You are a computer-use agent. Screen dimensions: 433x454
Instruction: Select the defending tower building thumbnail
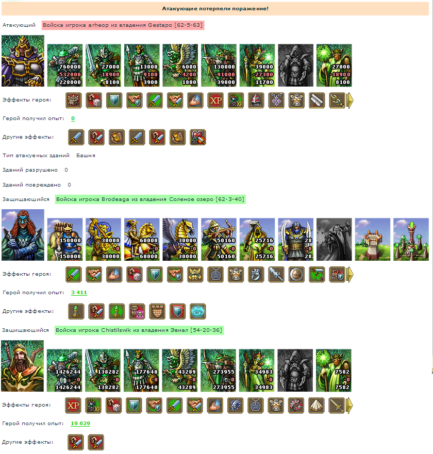coord(373,240)
